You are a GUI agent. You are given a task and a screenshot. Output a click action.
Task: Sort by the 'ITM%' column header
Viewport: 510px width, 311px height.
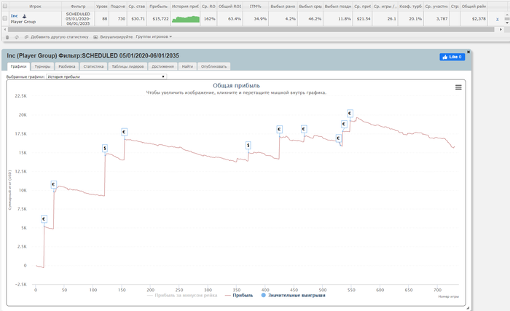[255, 6]
